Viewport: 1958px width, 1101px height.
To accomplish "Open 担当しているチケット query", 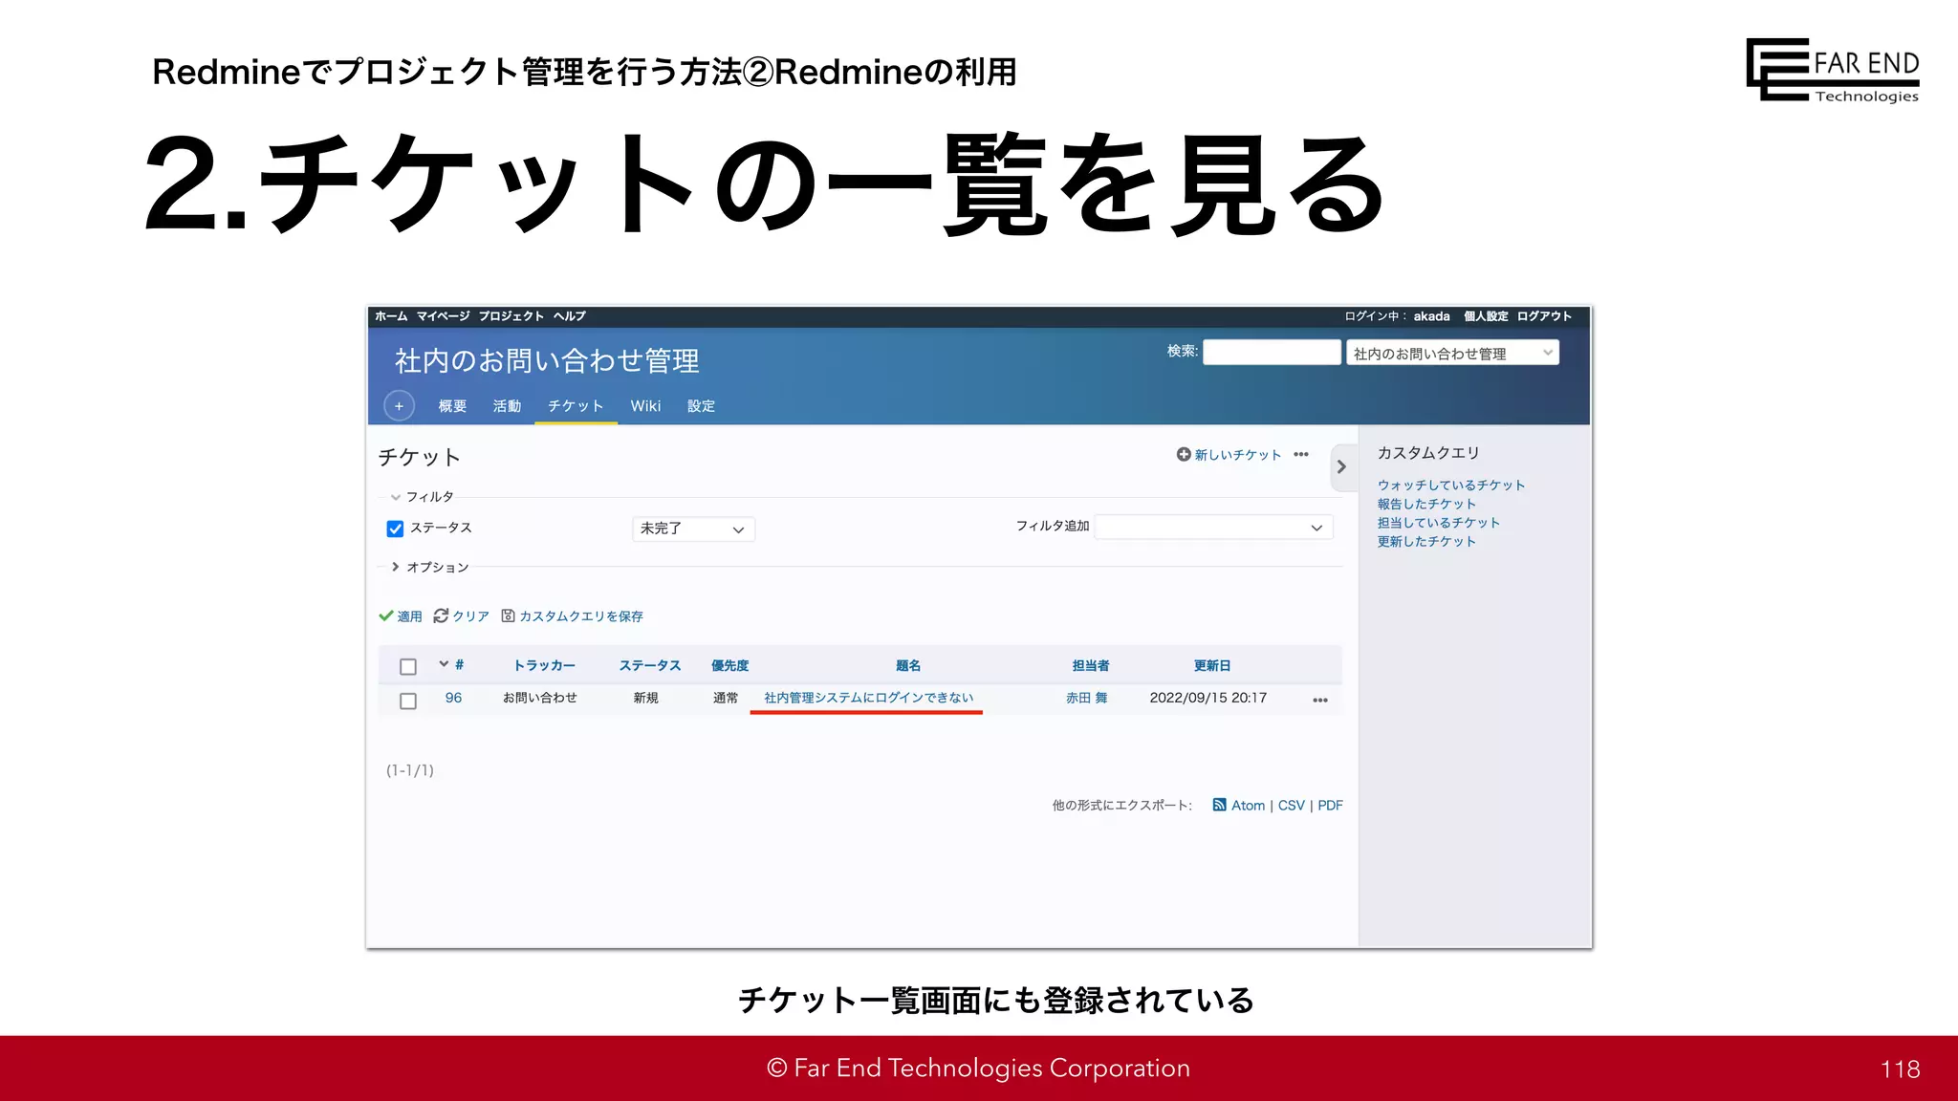I will pyautogui.click(x=1439, y=523).
